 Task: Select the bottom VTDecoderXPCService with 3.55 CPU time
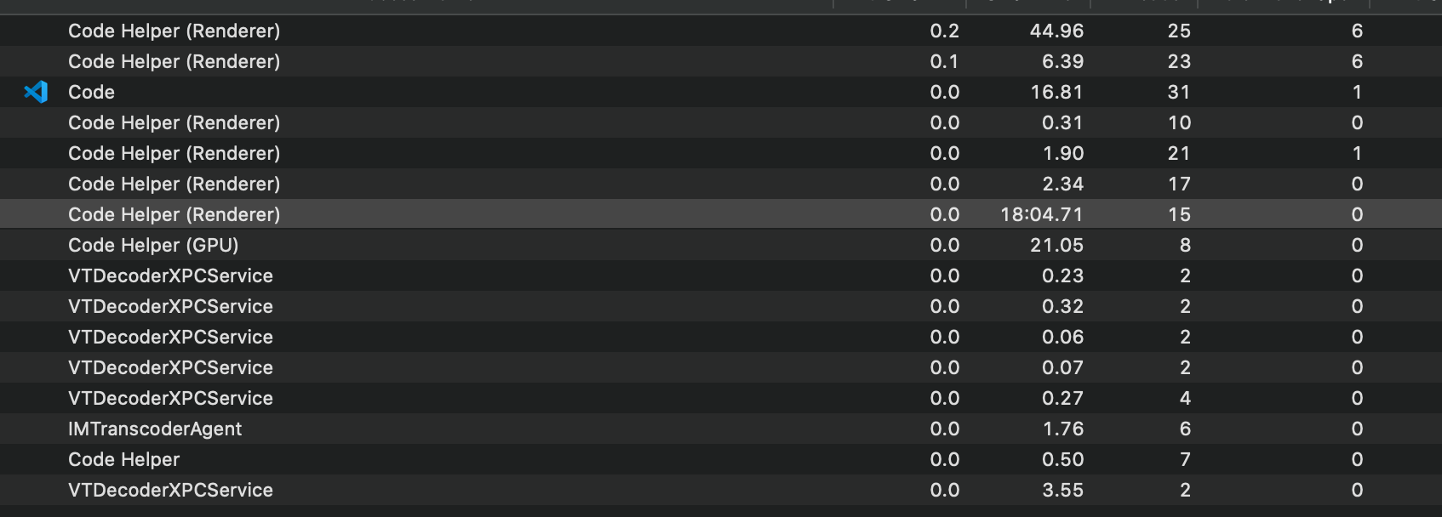pos(340,490)
